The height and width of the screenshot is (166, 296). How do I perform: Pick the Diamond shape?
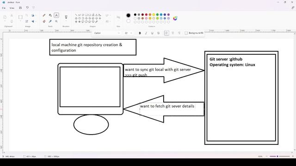pos(76,18)
